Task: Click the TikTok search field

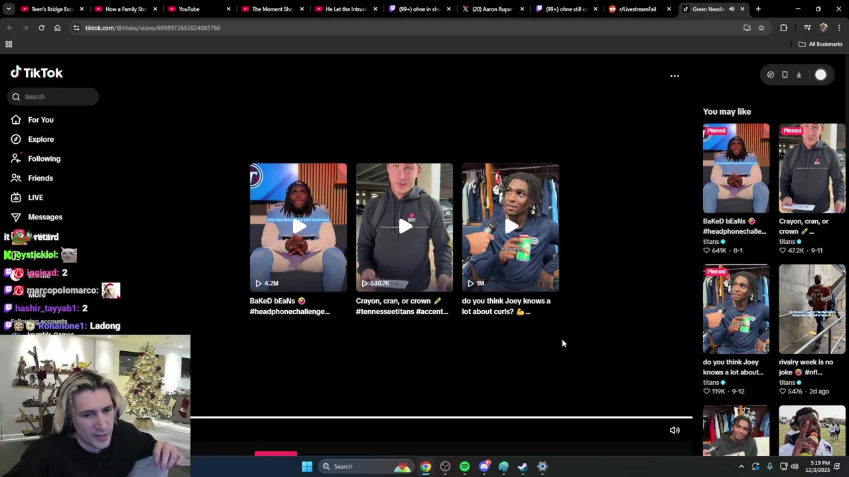Action: point(53,97)
